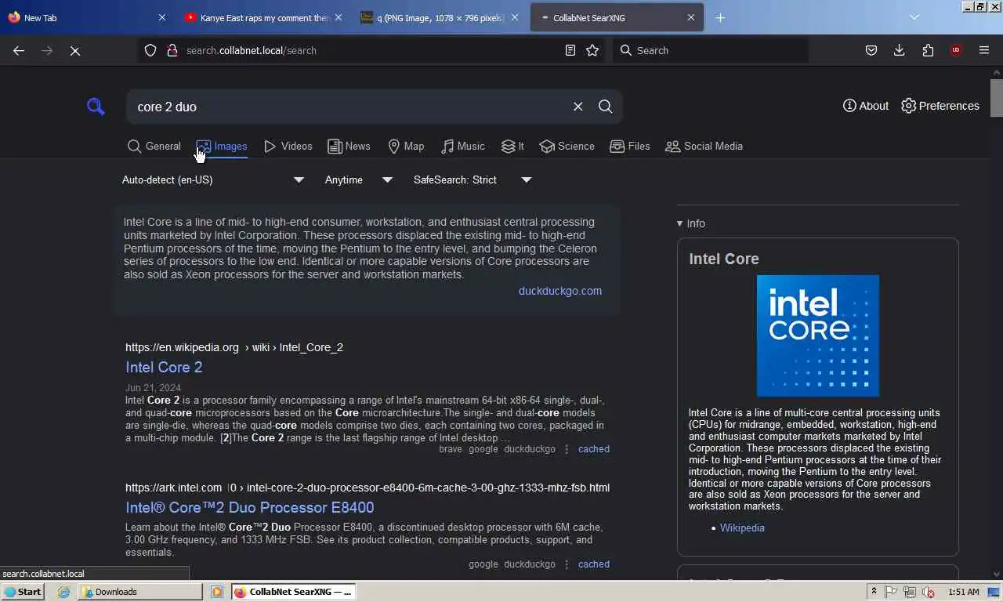Open Intel Core 2 Duo Processor E8400 result
This screenshot has height=602, width=1003.
249,507
